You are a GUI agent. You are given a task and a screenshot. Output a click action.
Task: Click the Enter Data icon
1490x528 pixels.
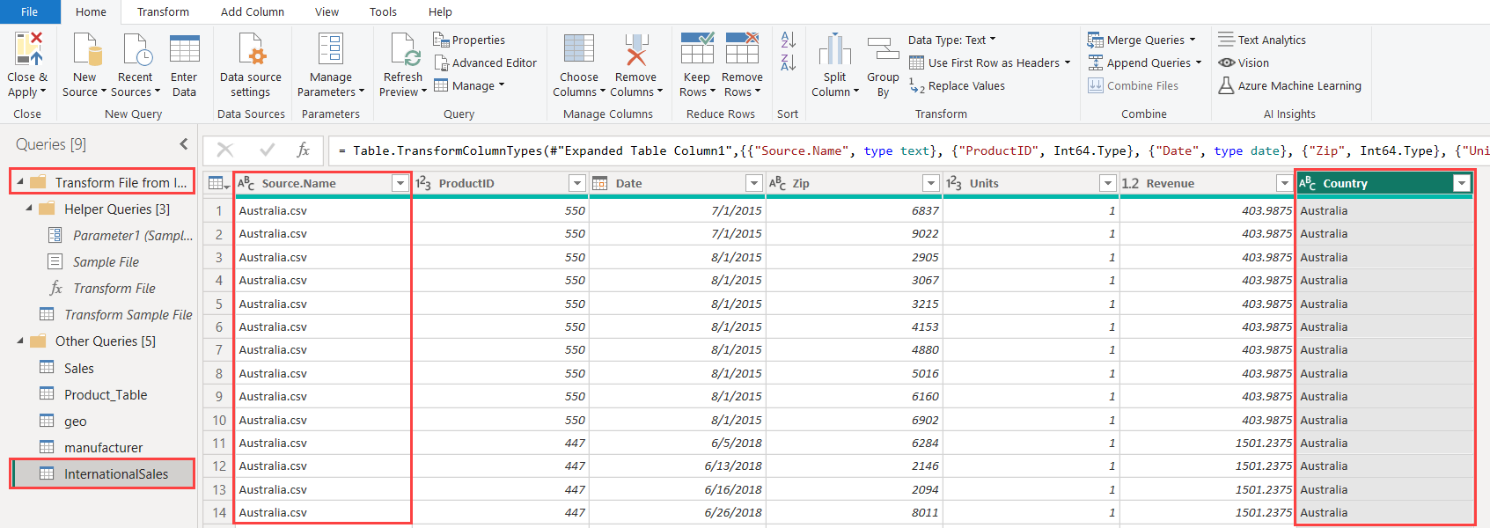coord(184,50)
